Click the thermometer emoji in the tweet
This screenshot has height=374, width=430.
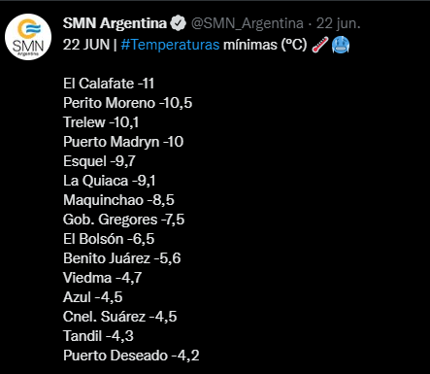[320, 45]
